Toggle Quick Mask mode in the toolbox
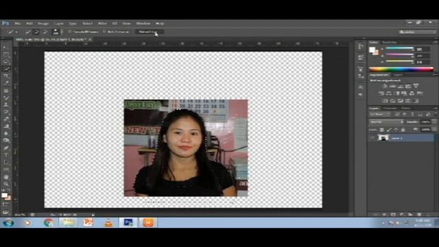The image size is (439, 247). (6, 205)
